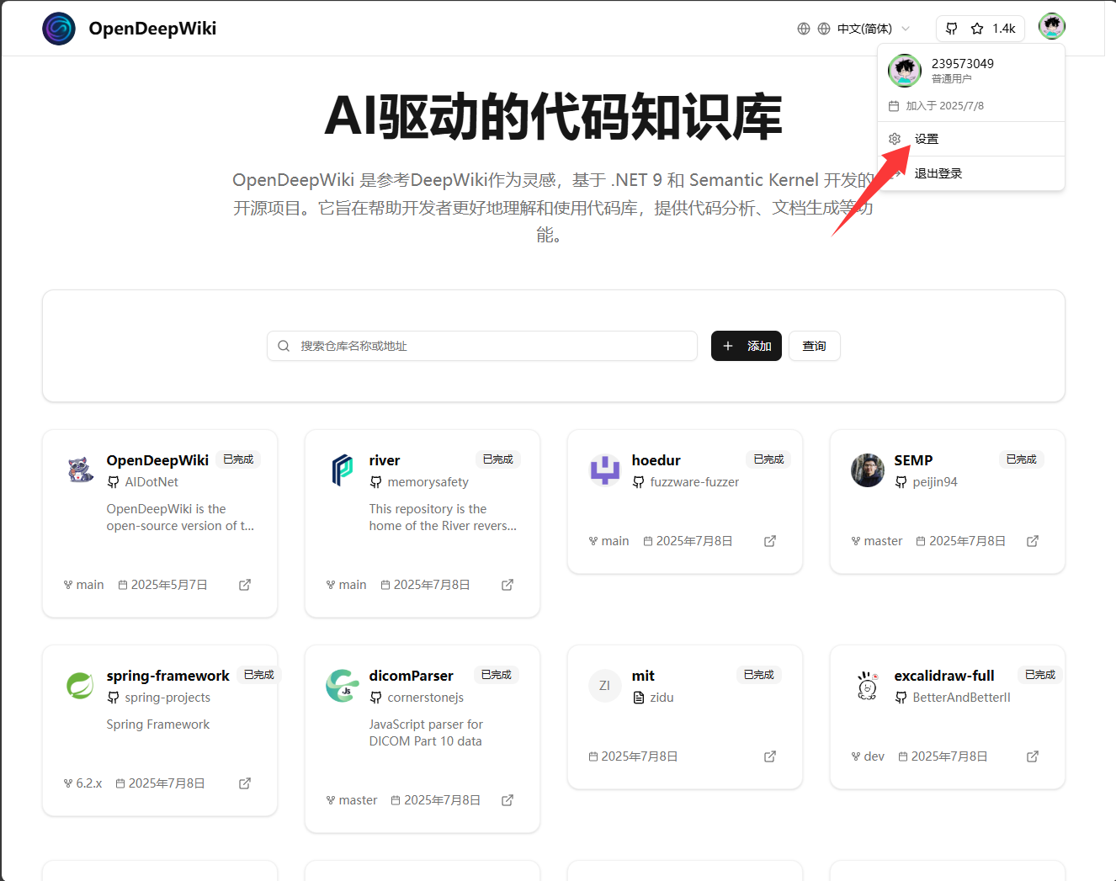Screen dimensions: 1116x881
Task: Click the river repository logo thumbnail
Action: [x=343, y=471]
